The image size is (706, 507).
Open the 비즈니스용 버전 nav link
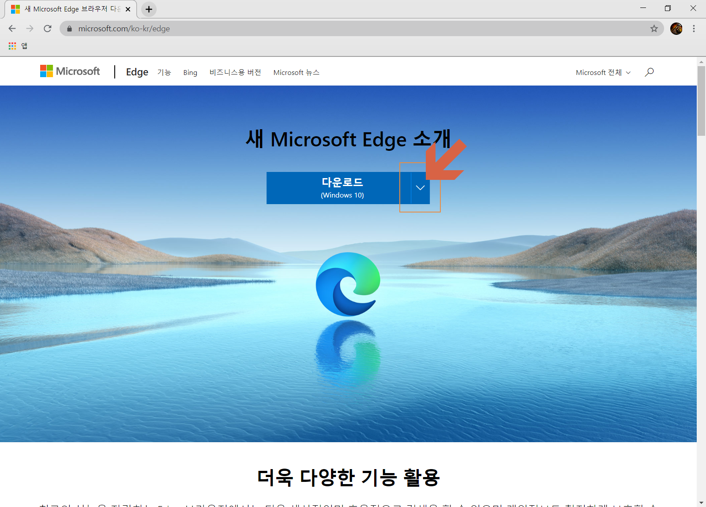tap(235, 72)
